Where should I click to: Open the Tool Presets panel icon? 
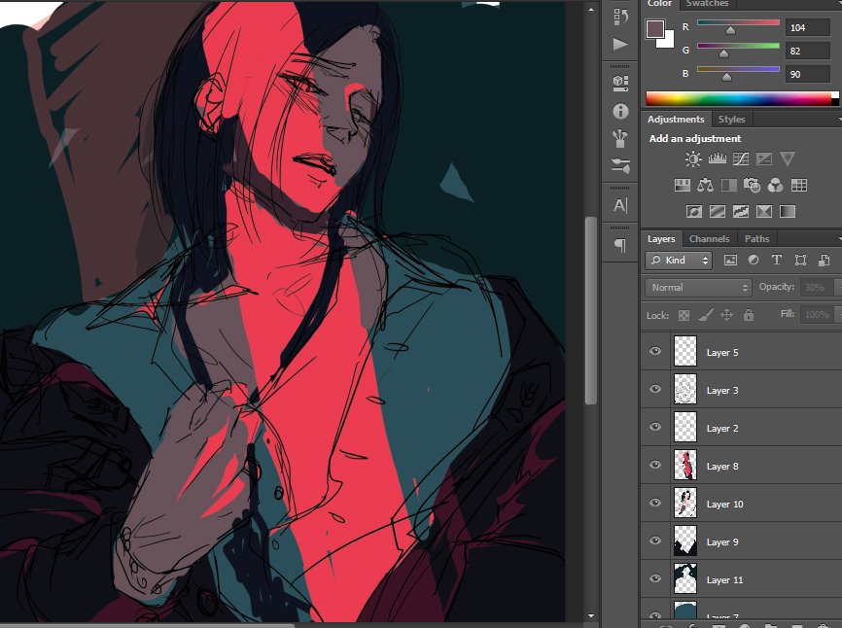pos(620,165)
